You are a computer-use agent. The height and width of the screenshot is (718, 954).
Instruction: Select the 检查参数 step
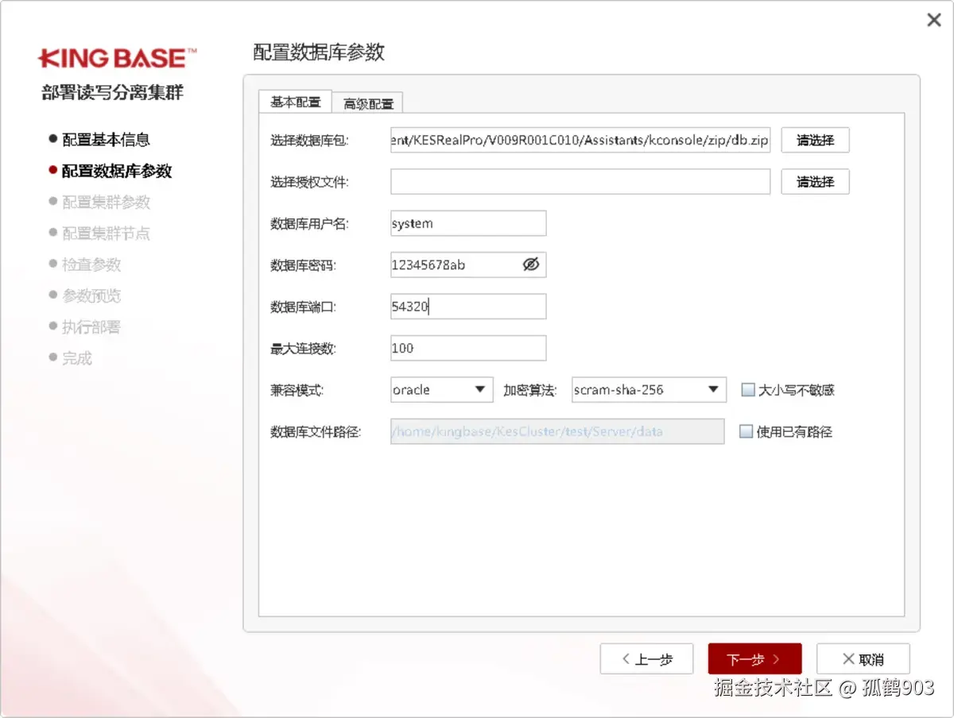pyautogui.click(x=91, y=264)
